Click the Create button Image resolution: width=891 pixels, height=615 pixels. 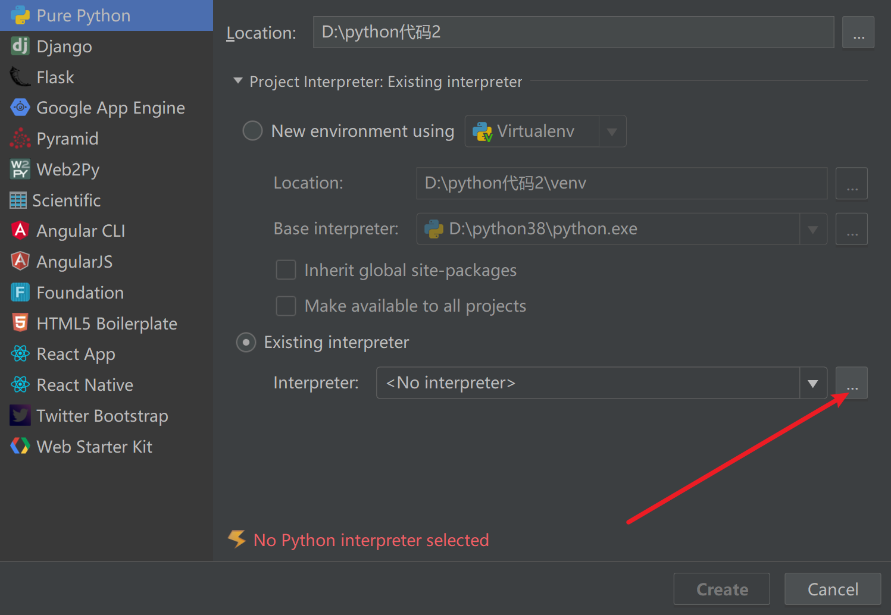pyautogui.click(x=721, y=589)
